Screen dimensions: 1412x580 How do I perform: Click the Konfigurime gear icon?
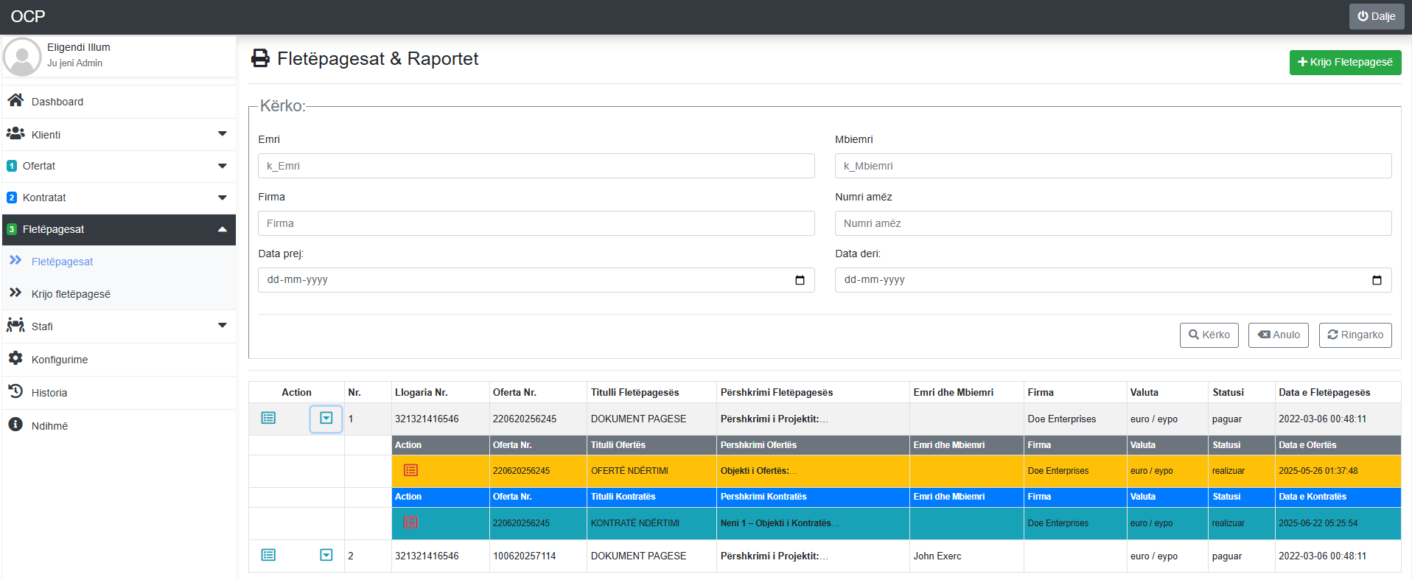[15, 358]
